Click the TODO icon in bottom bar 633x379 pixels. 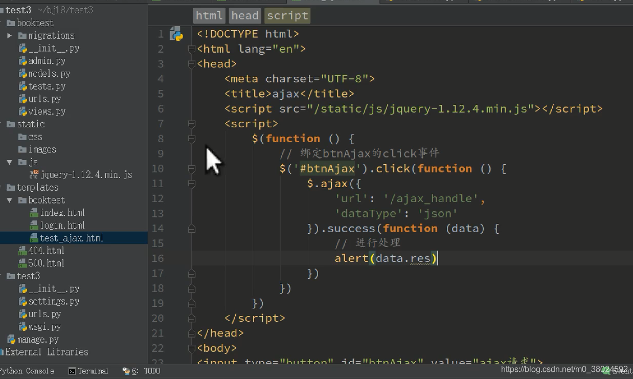[x=126, y=371]
